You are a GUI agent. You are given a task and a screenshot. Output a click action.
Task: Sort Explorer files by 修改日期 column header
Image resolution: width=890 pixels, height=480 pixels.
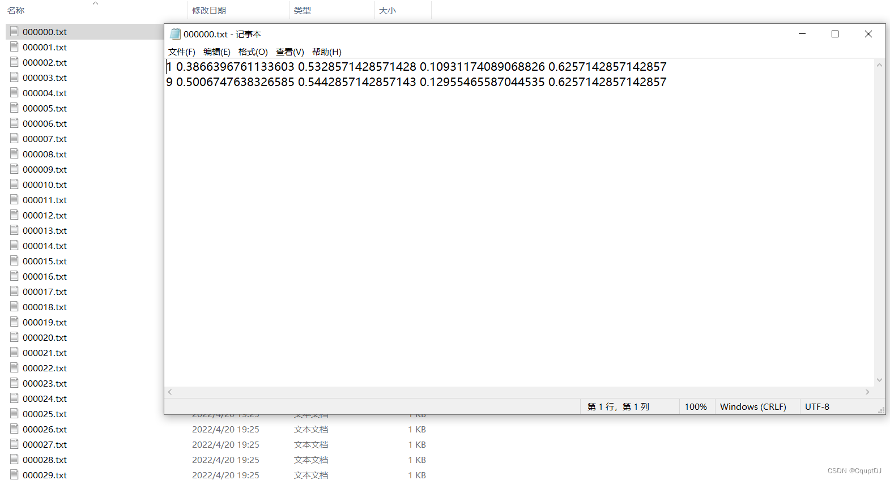pyautogui.click(x=209, y=11)
